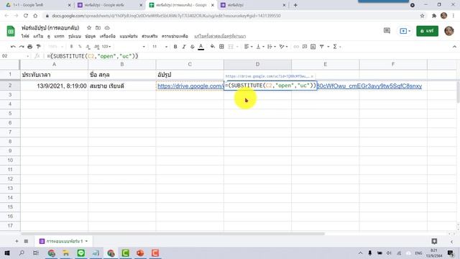Insert a chart via toolbar icon
460x259 pixels.
tap(313, 47)
